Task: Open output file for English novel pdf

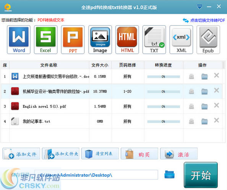Action: coord(191,106)
